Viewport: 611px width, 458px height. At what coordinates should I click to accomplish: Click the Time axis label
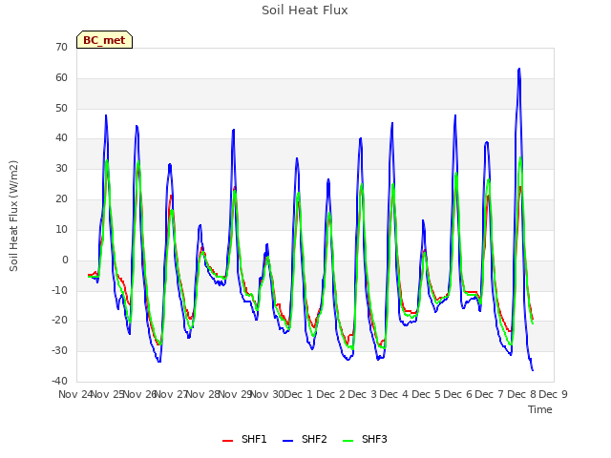pyautogui.click(x=540, y=409)
